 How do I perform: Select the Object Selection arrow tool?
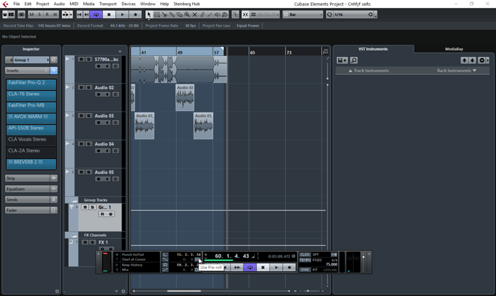(x=149, y=14)
